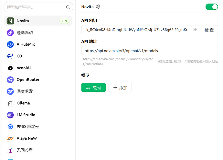Click the LM Studio logo
The image size is (223, 160).
pos(10,115)
